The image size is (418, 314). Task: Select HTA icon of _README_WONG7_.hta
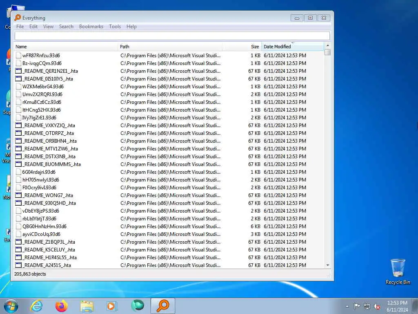click(18, 195)
